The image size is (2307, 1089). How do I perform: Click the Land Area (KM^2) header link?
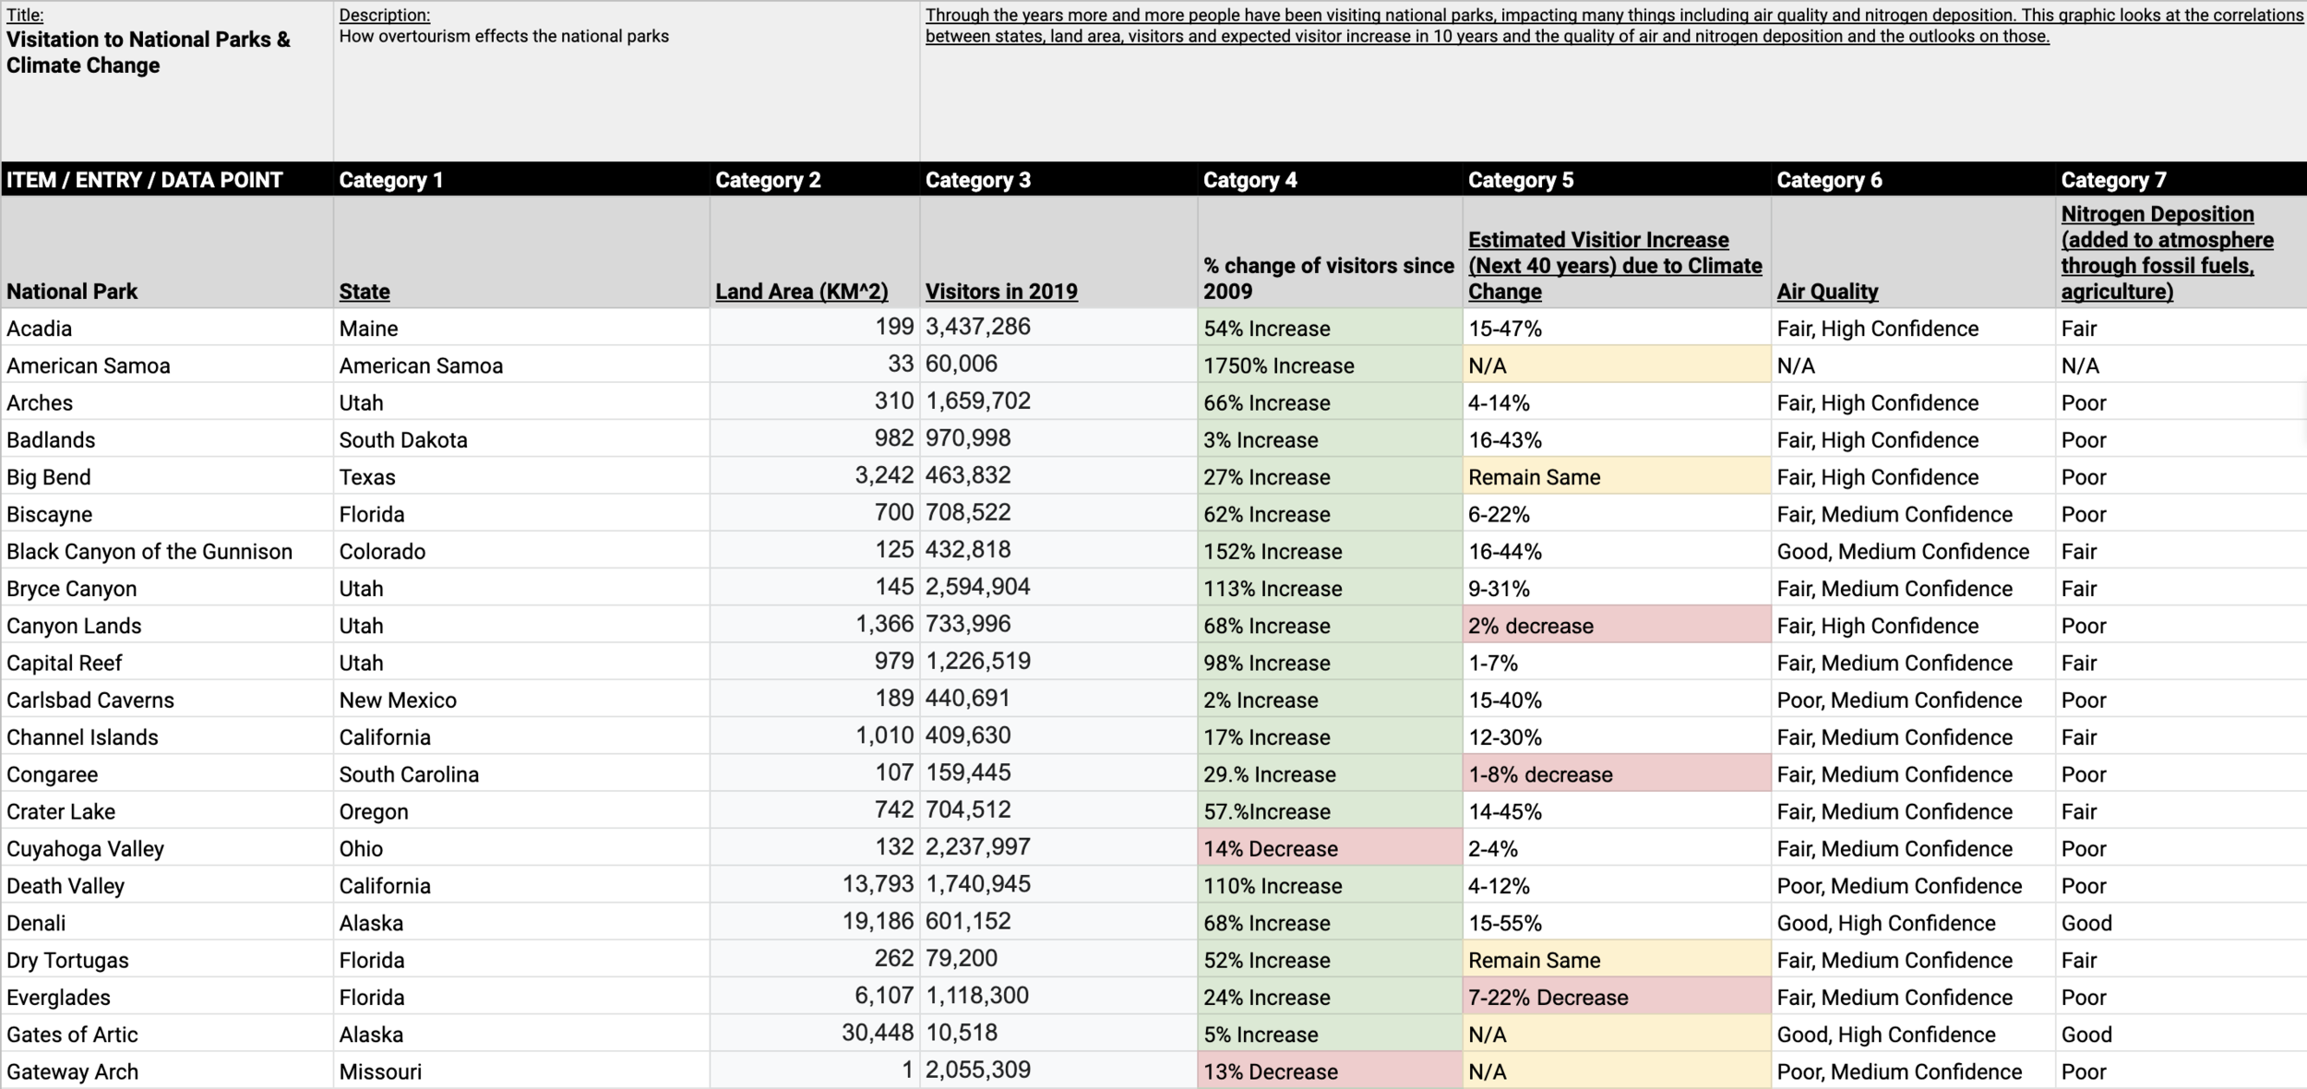click(801, 292)
